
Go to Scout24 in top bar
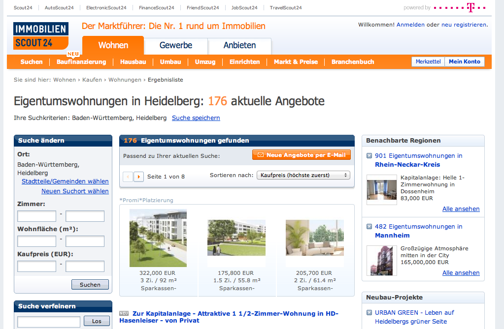(23, 8)
